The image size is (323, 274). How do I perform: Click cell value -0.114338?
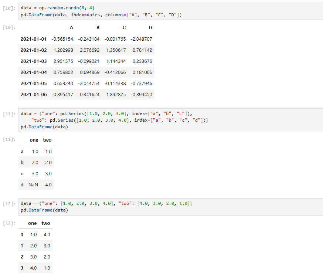115,84
